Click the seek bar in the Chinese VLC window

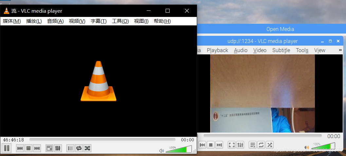click(102, 139)
